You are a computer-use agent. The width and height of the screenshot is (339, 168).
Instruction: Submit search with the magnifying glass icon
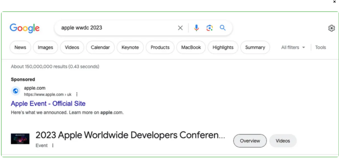[x=223, y=28]
